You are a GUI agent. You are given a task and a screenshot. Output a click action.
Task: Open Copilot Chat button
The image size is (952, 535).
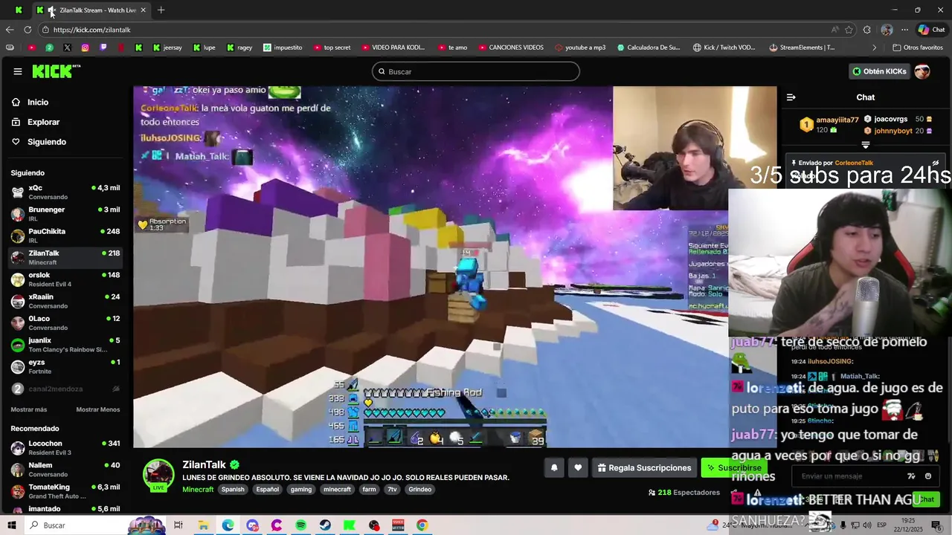(932, 30)
